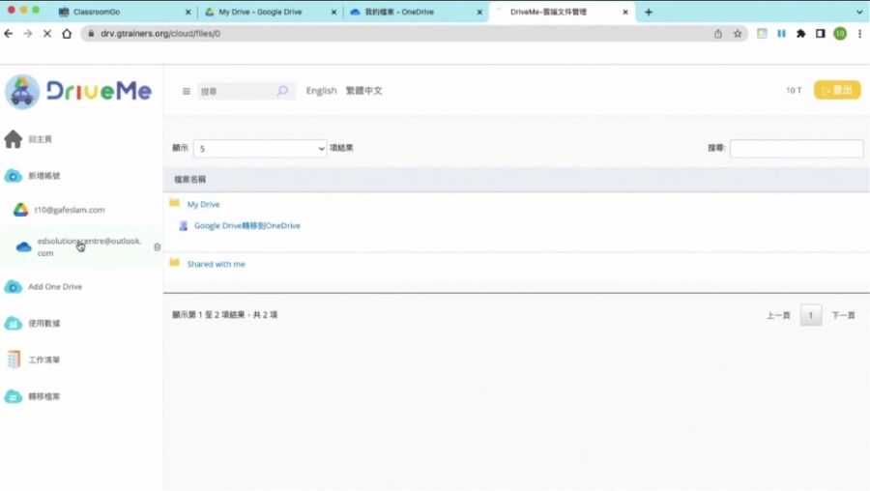Click the share icon in address bar

click(718, 34)
